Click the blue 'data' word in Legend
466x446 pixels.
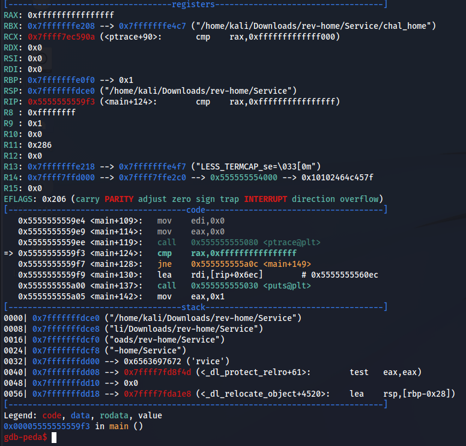tap(80, 415)
